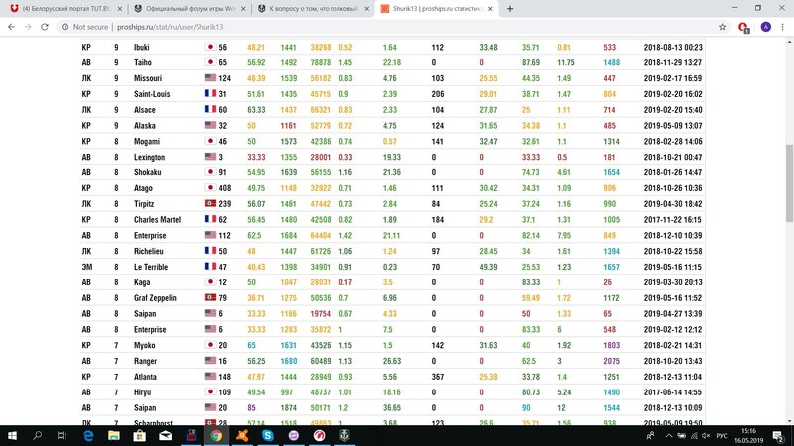Viewport: 794px width, 446px height.
Task: Open Chrome's three-dot menu
Action: [782, 27]
